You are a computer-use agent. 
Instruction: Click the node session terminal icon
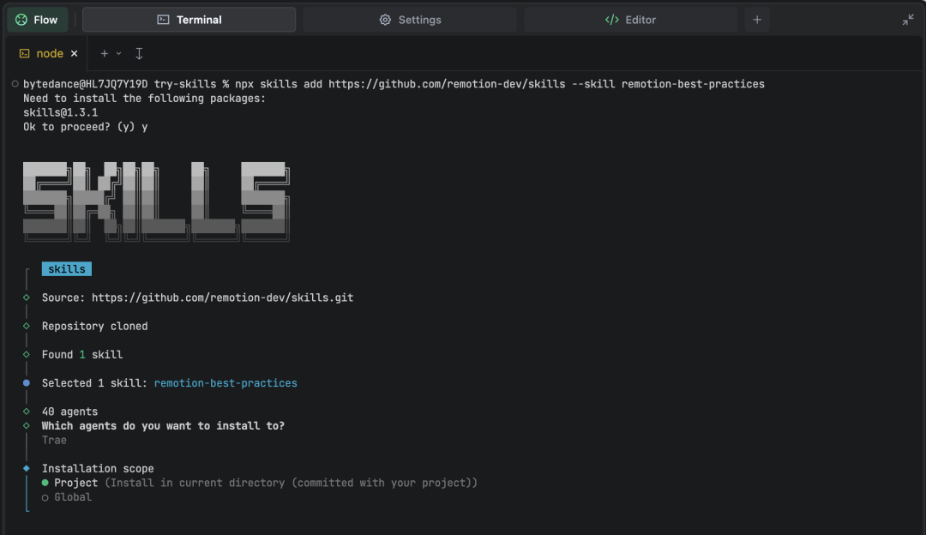[24, 53]
